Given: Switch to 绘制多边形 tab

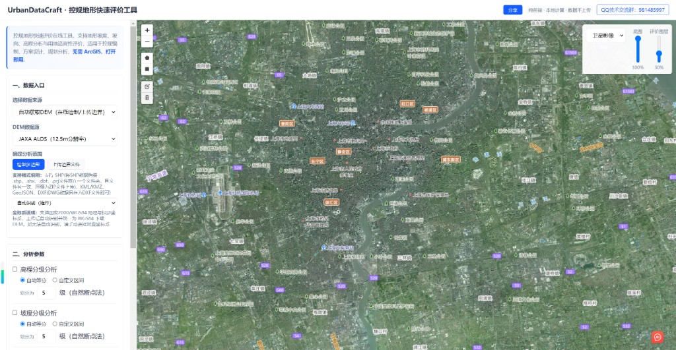Looking at the screenshot, I should tap(28, 164).
